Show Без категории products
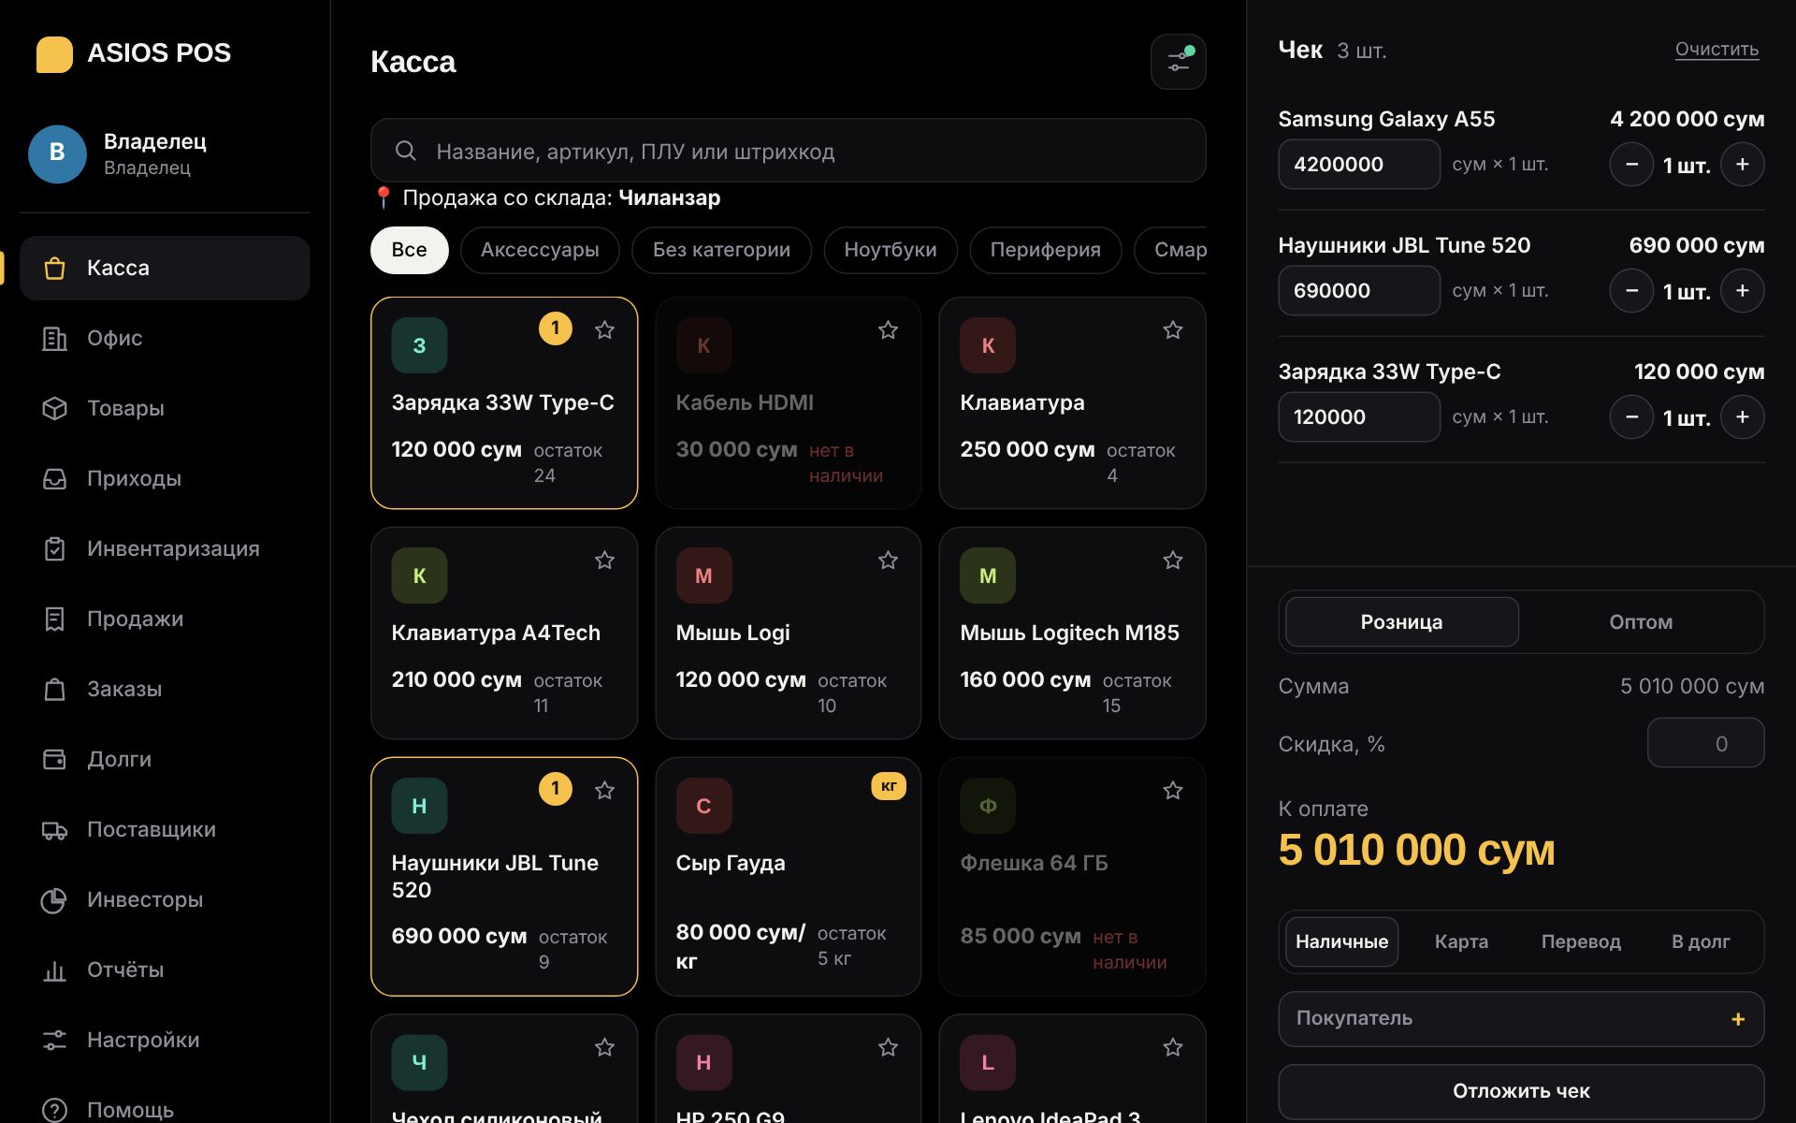 click(721, 250)
